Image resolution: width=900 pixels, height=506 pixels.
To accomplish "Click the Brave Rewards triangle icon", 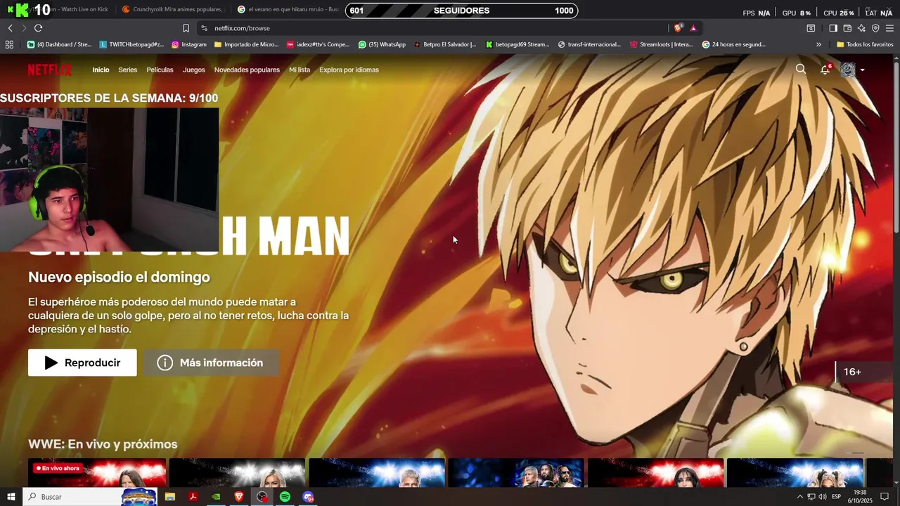I will point(693,28).
